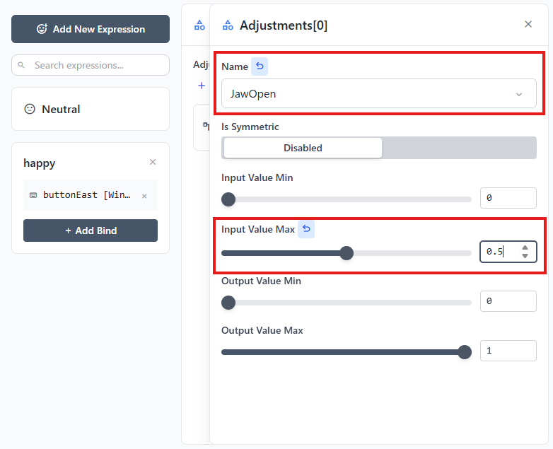
Task: Click shapes icon beside the Adjustments[0] title
Action: click(x=228, y=25)
